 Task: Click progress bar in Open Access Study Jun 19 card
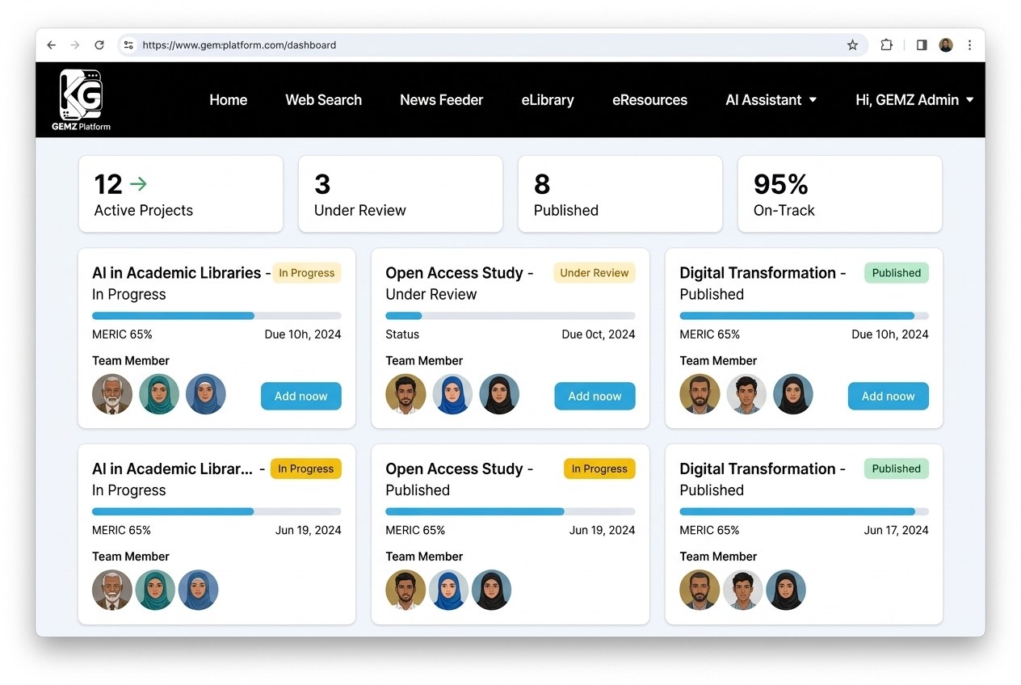tap(510, 511)
